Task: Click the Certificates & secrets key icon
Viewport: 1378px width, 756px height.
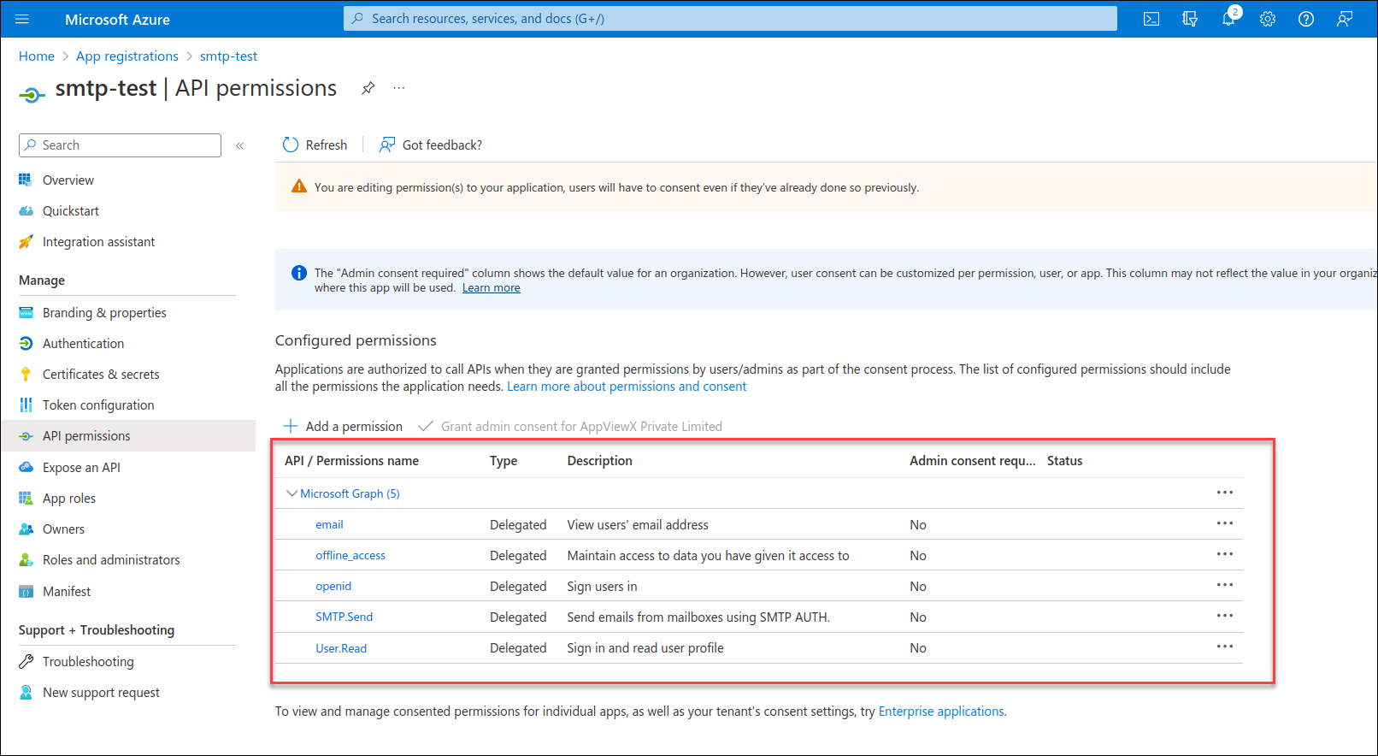Action: [x=26, y=374]
